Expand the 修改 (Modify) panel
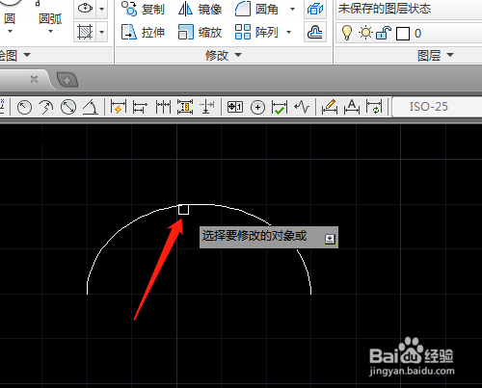This screenshot has width=482, height=388. [223, 55]
